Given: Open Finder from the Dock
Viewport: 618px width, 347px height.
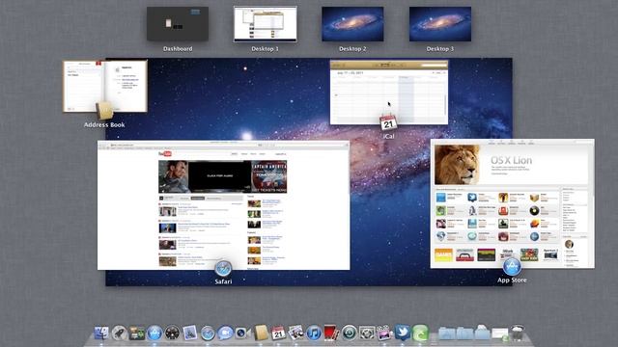Looking at the screenshot, I should [101, 333].
